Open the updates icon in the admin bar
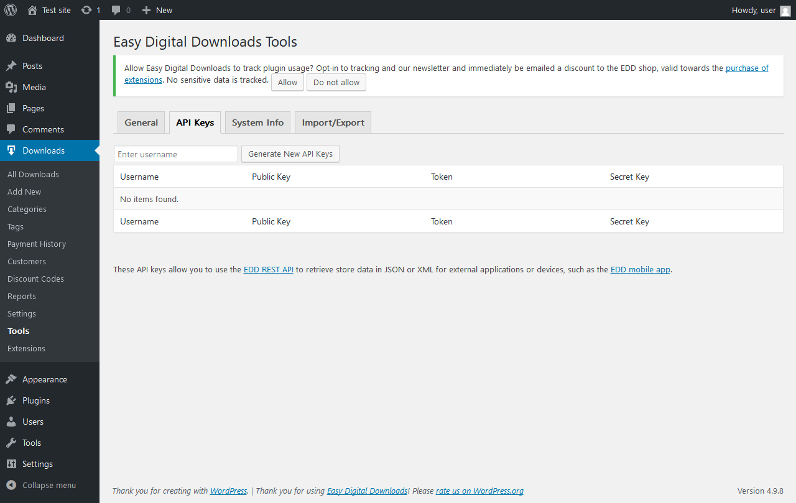 point(86,10)
